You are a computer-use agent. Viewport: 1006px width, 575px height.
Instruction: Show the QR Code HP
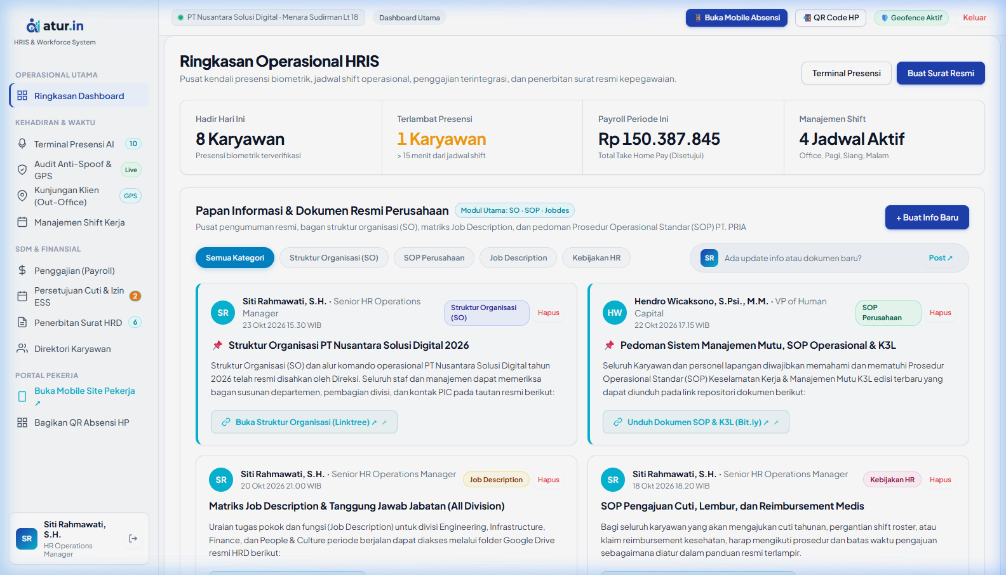point(831,18)
